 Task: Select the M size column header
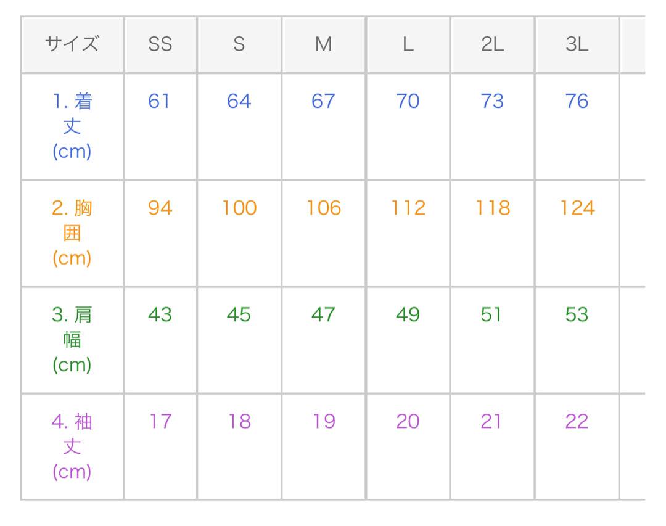click(x=323, y=44)
